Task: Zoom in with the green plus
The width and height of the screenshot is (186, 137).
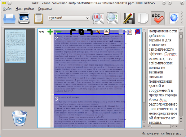Action: 50,31
